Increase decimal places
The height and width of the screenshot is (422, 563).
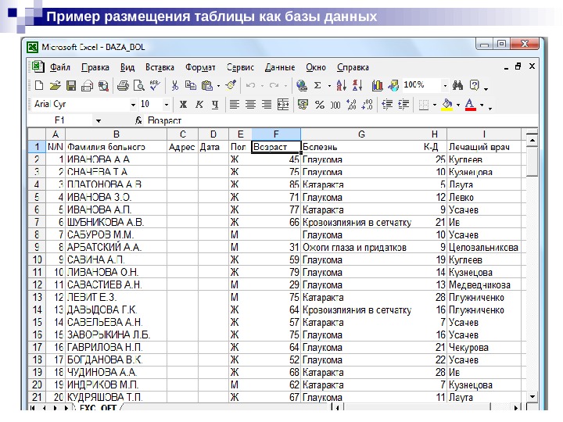tap(351, 105)
